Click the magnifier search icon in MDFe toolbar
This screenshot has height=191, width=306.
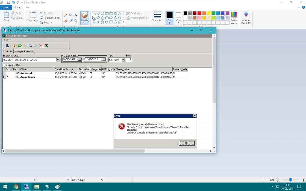click(25, 45)
